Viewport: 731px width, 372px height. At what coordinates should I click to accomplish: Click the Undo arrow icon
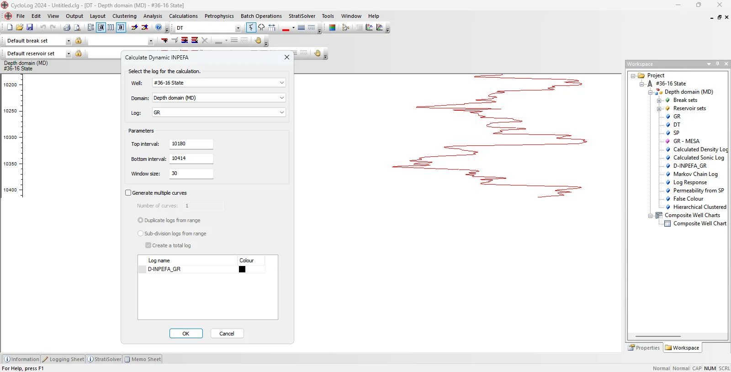tap(43, 27)
